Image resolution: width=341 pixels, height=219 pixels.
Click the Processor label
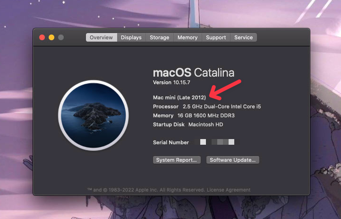click(166, 106)
